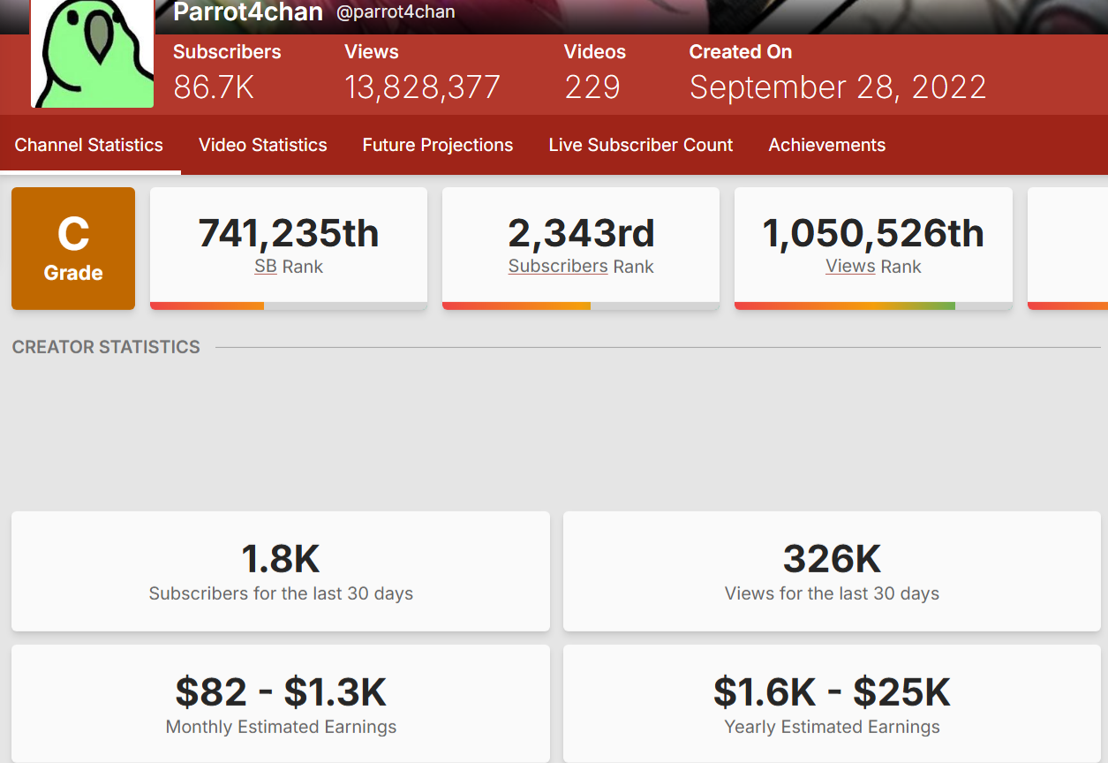Click the green parrot channel avatar
This screenshot has width=1108, height=763.
[x=93, y=53]
